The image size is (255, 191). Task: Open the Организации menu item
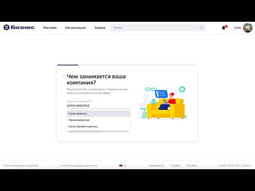(x=75, y=28)
